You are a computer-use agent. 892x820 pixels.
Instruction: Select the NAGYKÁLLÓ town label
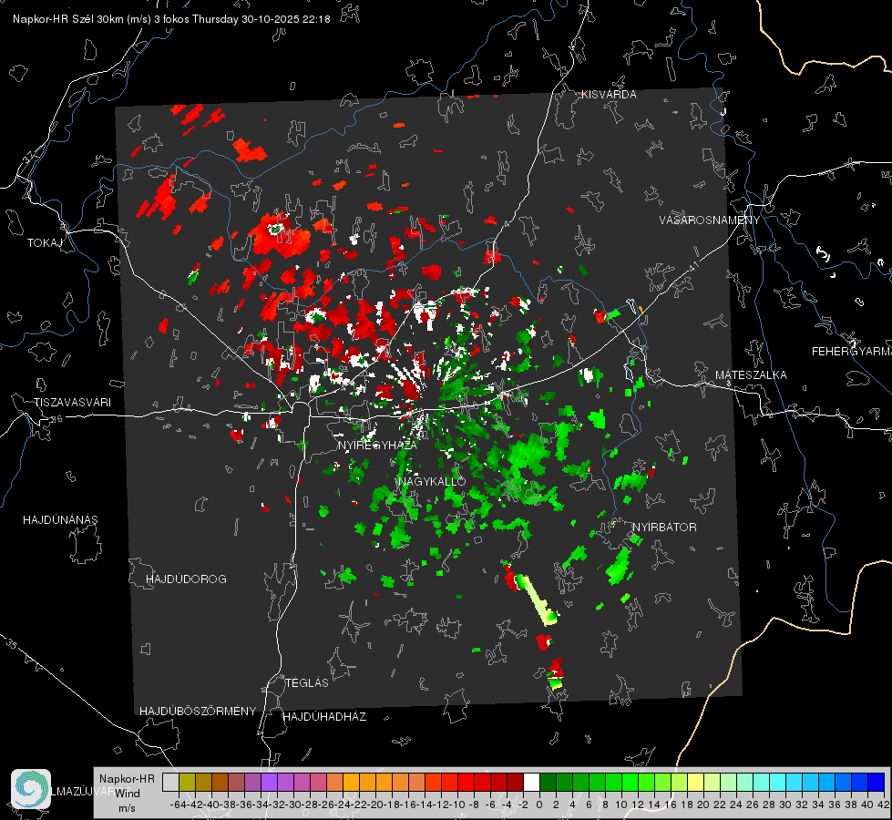pyautogui.click(x=432, y=482)
